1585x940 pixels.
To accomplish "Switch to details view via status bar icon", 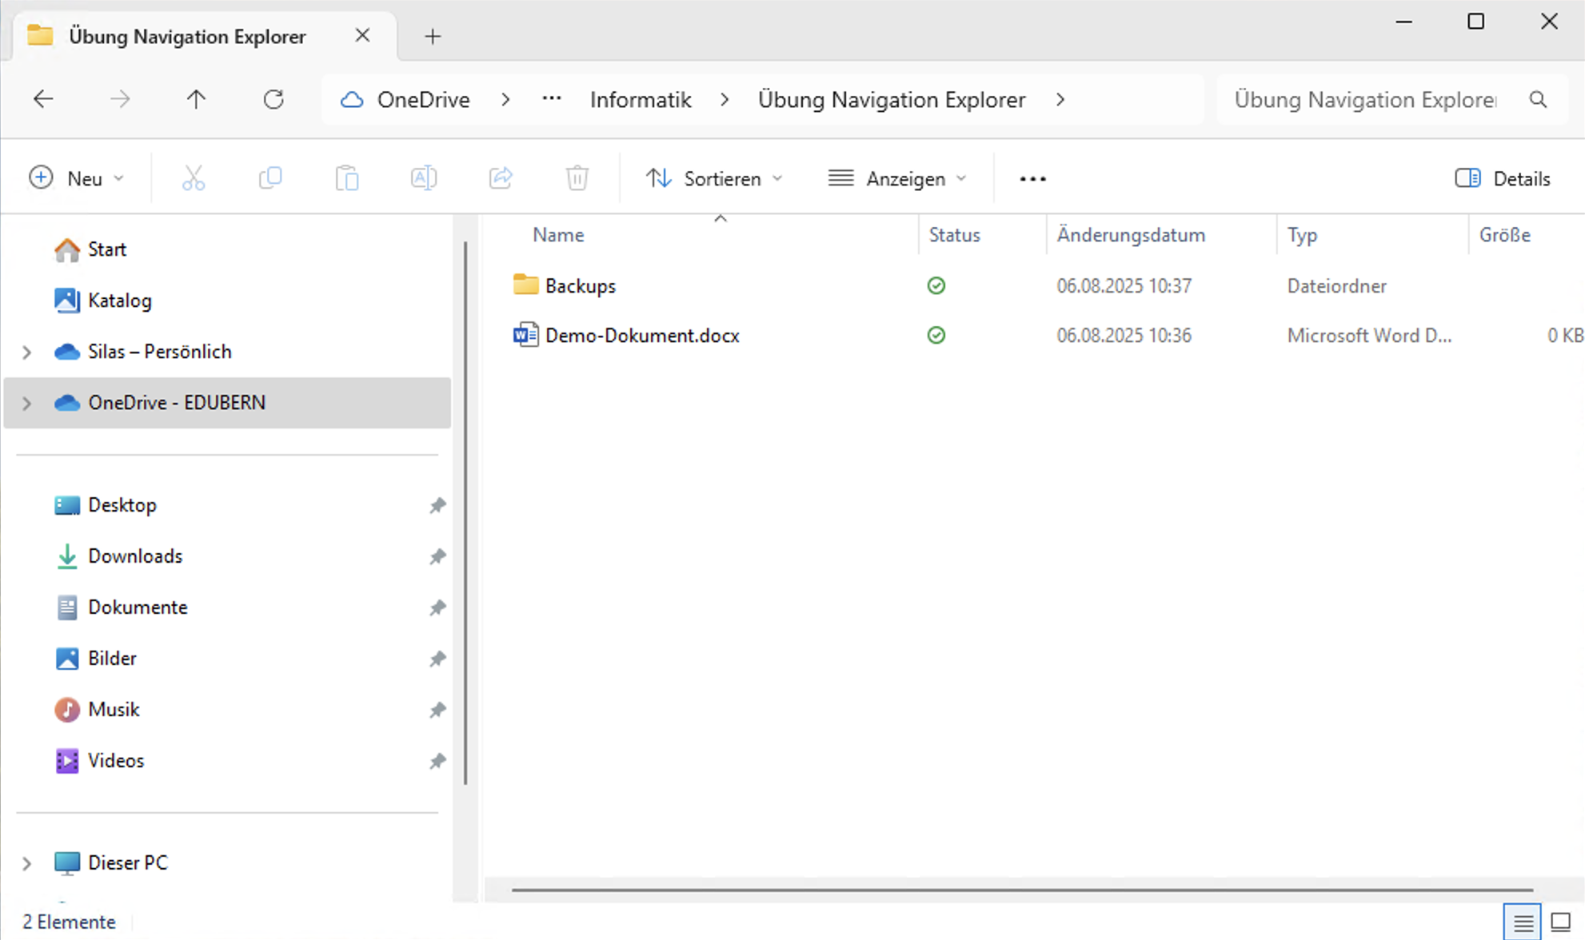I will 1522,922.
